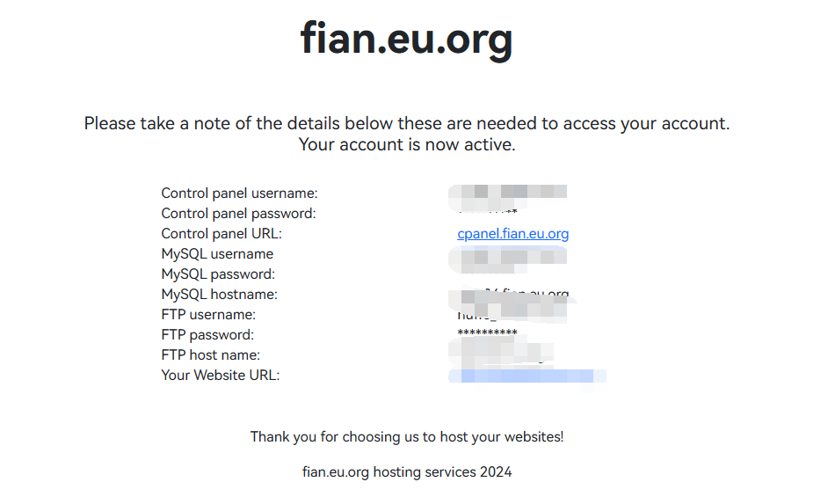Click the blurred control panel username value

pos(507,192)
